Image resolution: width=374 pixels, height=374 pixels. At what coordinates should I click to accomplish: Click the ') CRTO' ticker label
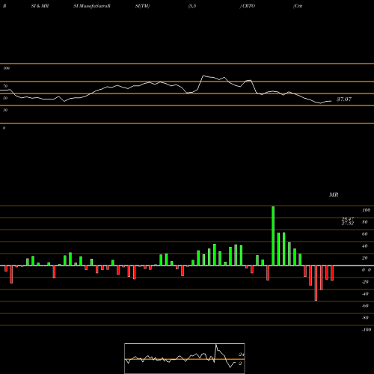[x=248, y=6]
